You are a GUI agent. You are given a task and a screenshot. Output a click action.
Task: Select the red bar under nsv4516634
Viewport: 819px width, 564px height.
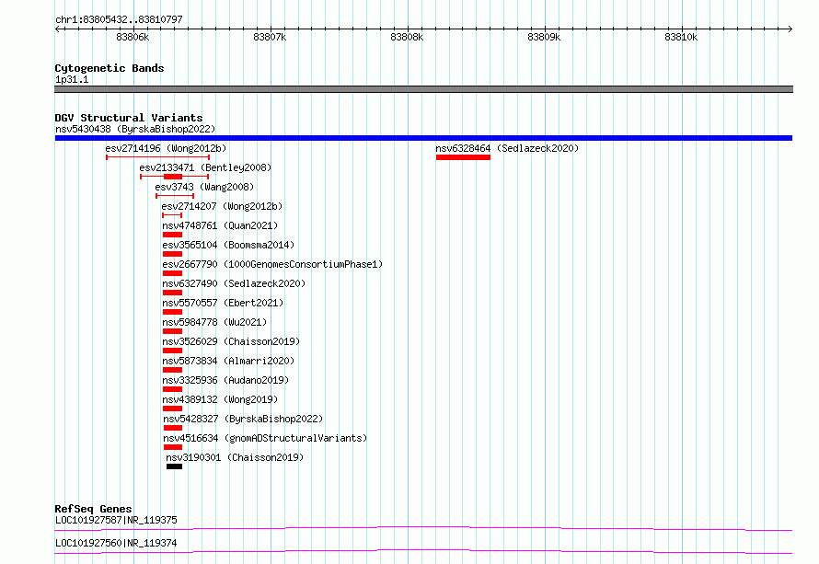click(x=173, y=447)
